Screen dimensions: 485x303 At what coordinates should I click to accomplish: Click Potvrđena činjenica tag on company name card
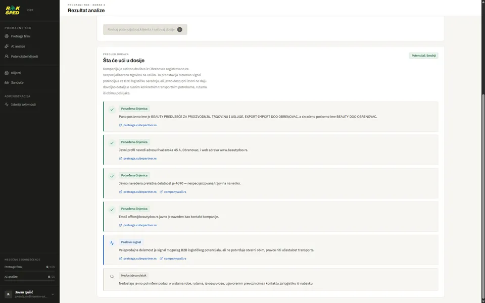pos(134,109)
